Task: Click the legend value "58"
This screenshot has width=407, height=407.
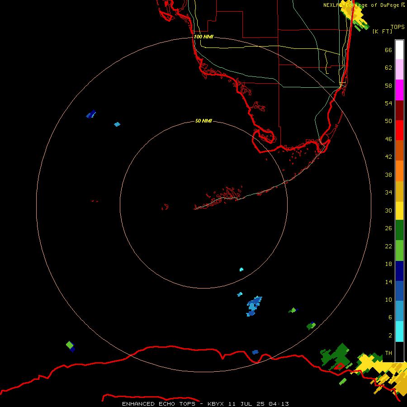Action: 388,85
